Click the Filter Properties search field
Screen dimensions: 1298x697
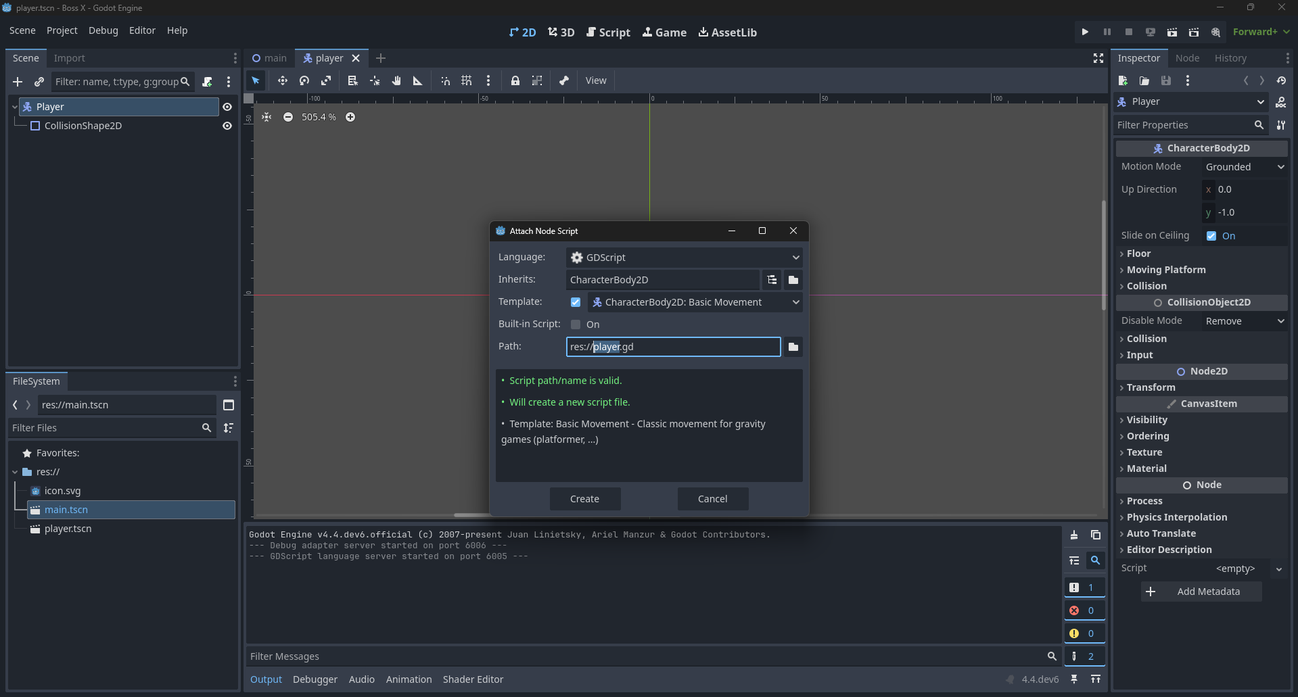tap(1190, 125)
